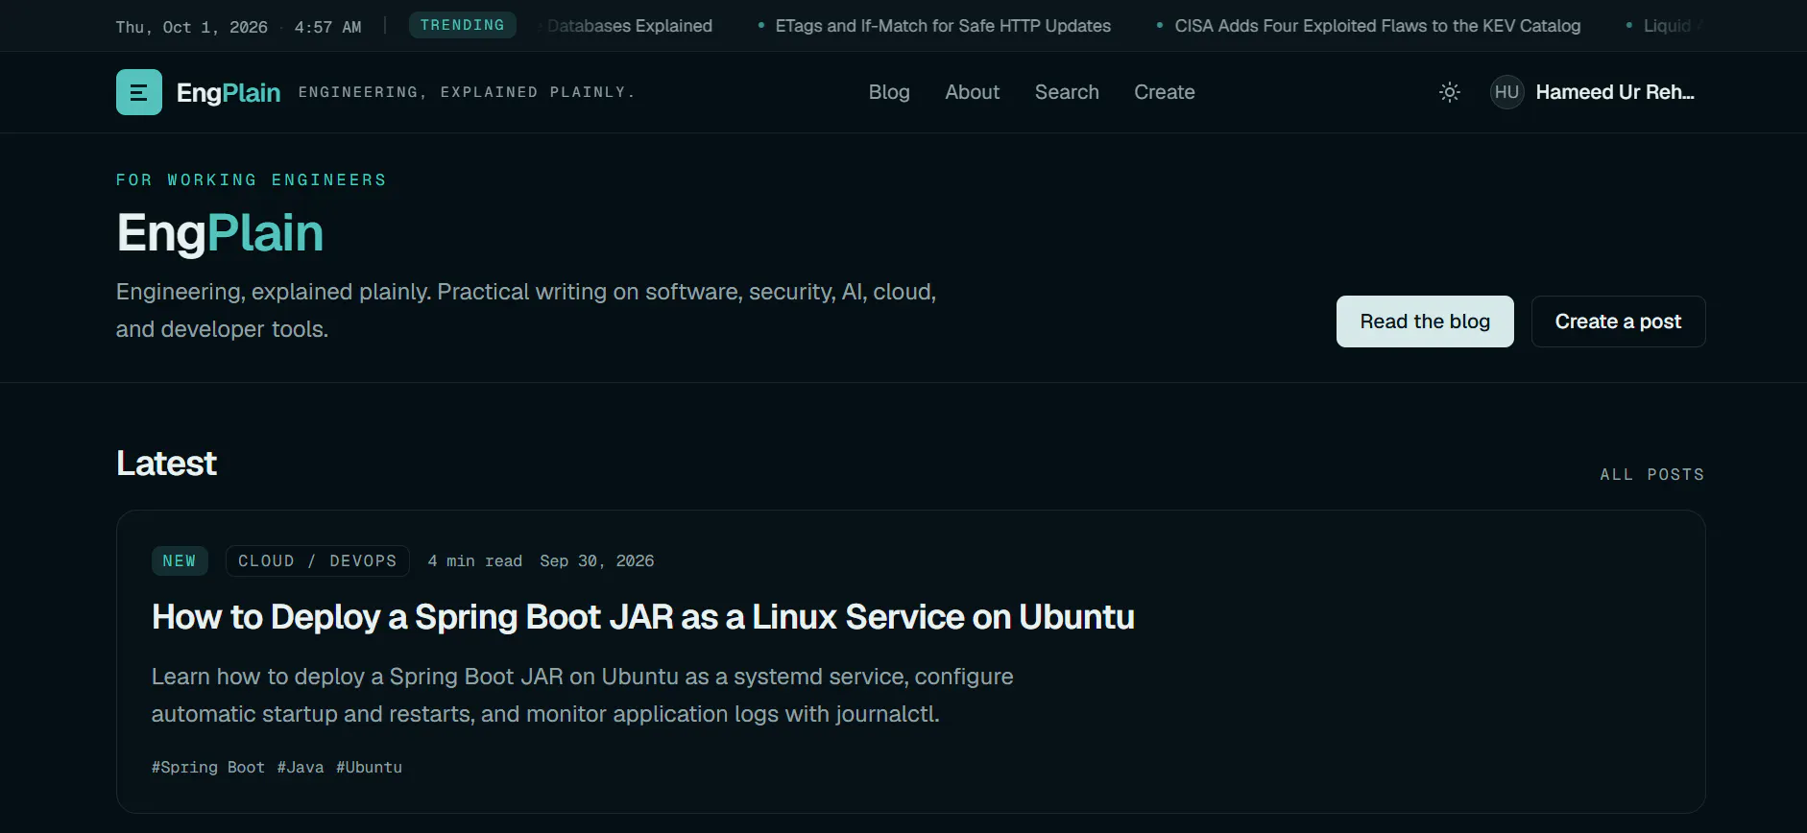
Task: Click the 'FOR WORKING ENGINEERS' label
Action: pos(252,179)
